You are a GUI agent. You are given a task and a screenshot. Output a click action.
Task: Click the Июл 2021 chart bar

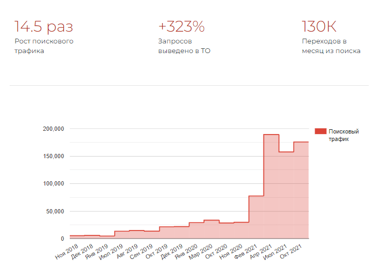pyautogui.click(x=286, y=195)
